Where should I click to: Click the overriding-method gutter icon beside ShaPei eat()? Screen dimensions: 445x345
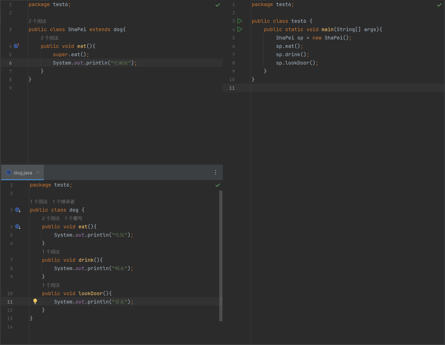click(x=17, y=46)
